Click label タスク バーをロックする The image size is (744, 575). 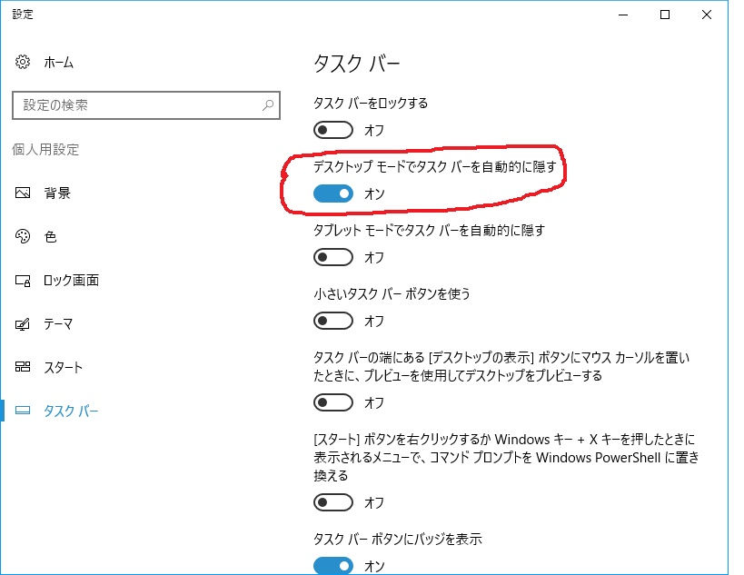coord(371,103)
